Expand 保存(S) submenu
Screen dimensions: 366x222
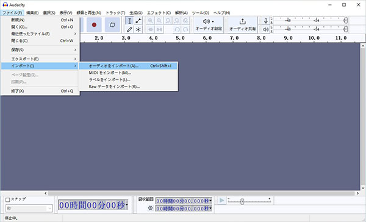(x=40, y=50)
